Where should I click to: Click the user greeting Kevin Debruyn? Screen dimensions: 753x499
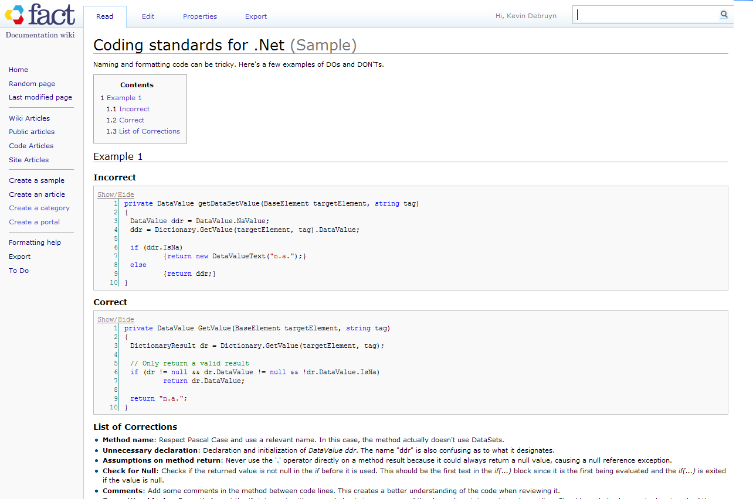[x=526, y=16]
